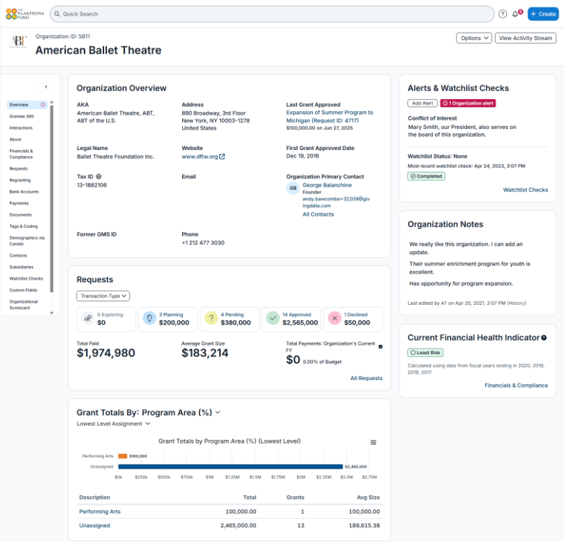The width and height of the screenshot is (564, 542).
Task: Open Subsidiaries in the sidebar
Action: (21, 267)
